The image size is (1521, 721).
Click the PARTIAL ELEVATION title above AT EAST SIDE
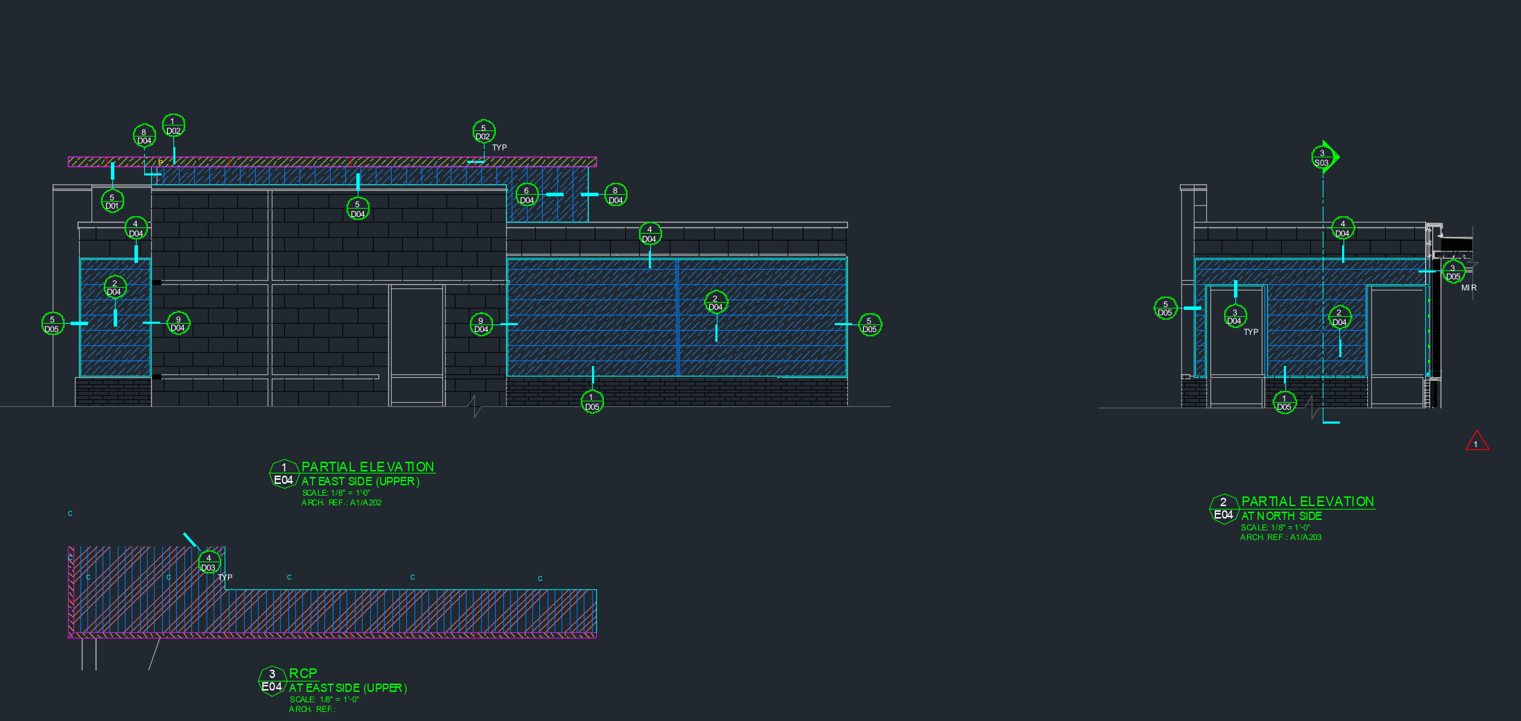pyautogui.click(x=367, y=467)
